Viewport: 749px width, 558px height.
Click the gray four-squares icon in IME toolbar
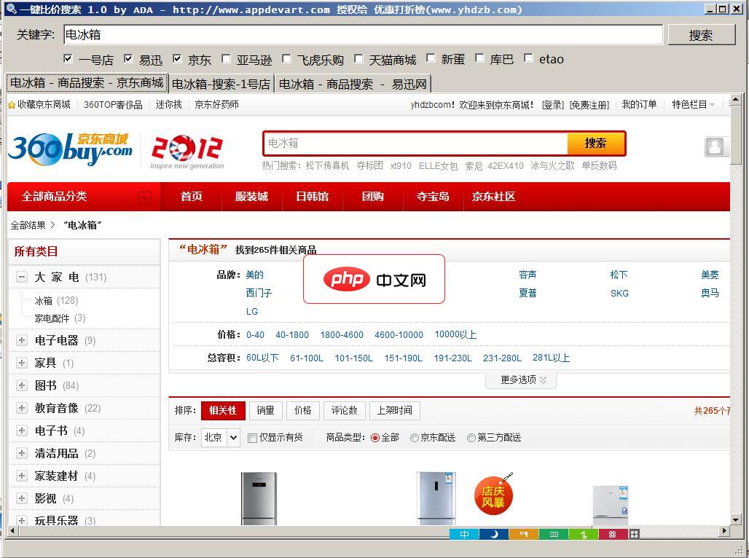pos(635,534)
